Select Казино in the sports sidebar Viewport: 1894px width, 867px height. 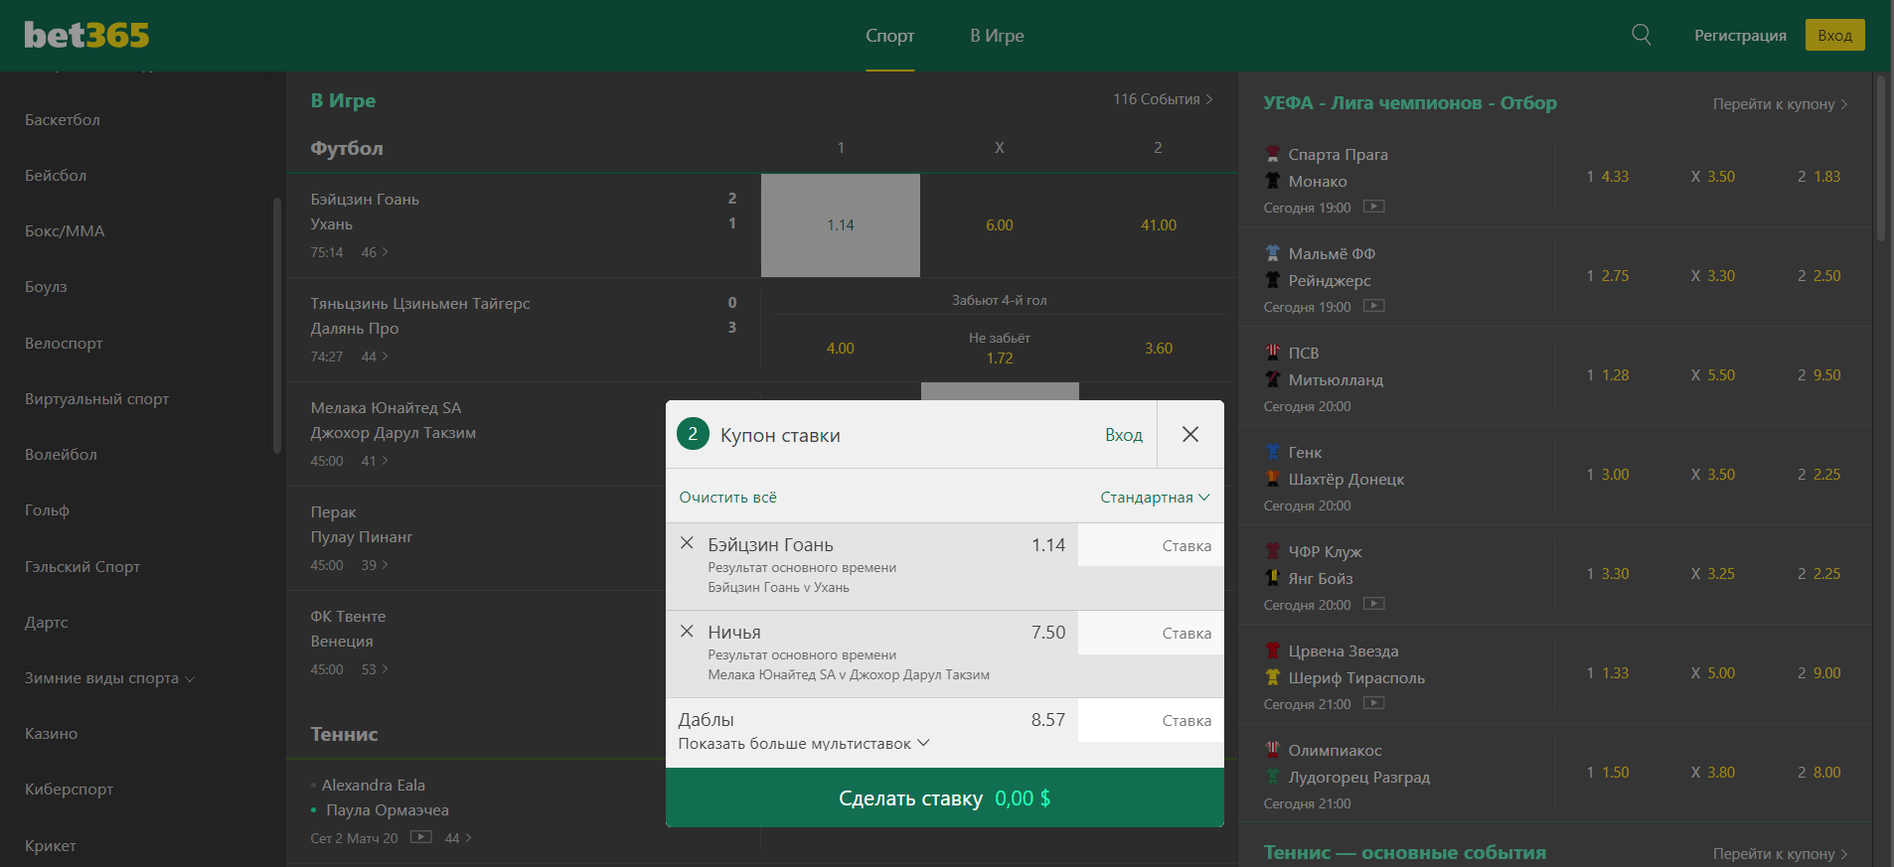[51, 733]
